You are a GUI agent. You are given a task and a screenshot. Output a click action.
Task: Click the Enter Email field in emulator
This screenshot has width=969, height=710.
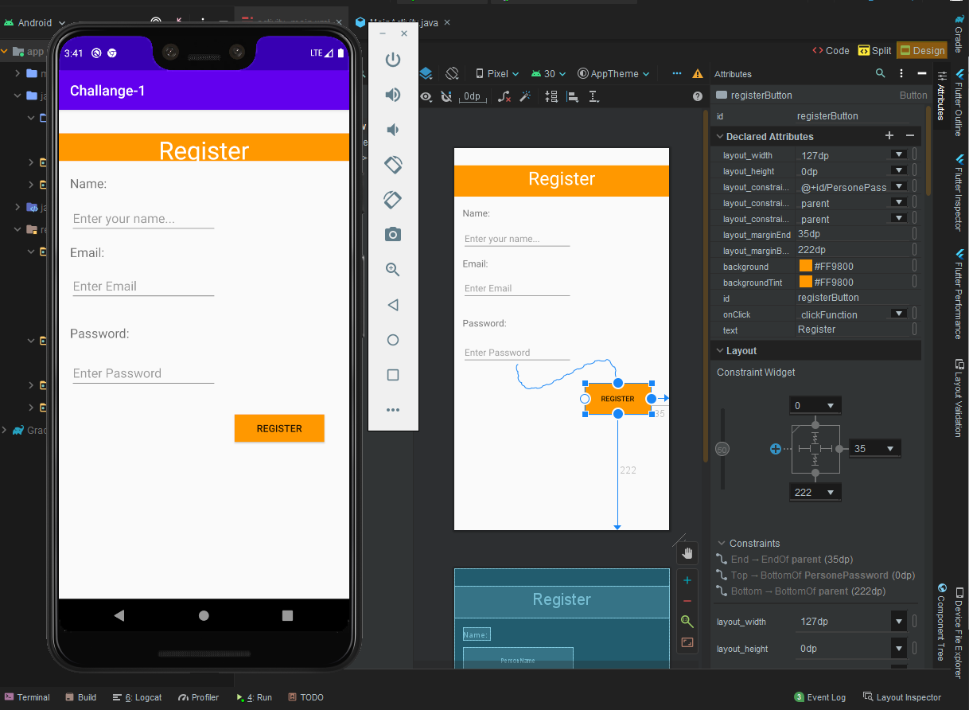[x=143, y=287]
